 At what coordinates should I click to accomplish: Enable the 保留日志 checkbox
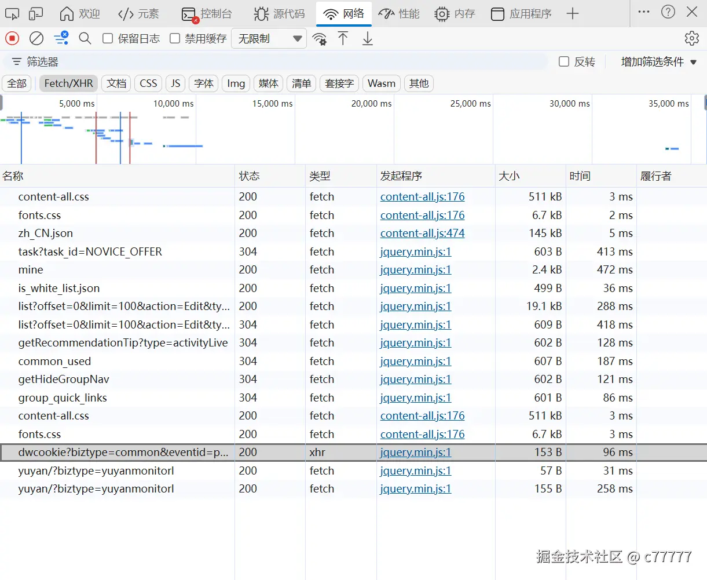(x=108, y=38)
